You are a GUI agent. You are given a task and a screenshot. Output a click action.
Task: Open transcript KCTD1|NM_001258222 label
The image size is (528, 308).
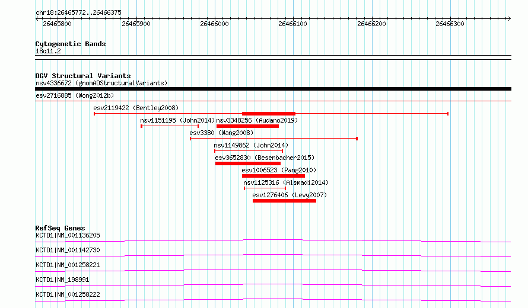[x=68, y=294]
